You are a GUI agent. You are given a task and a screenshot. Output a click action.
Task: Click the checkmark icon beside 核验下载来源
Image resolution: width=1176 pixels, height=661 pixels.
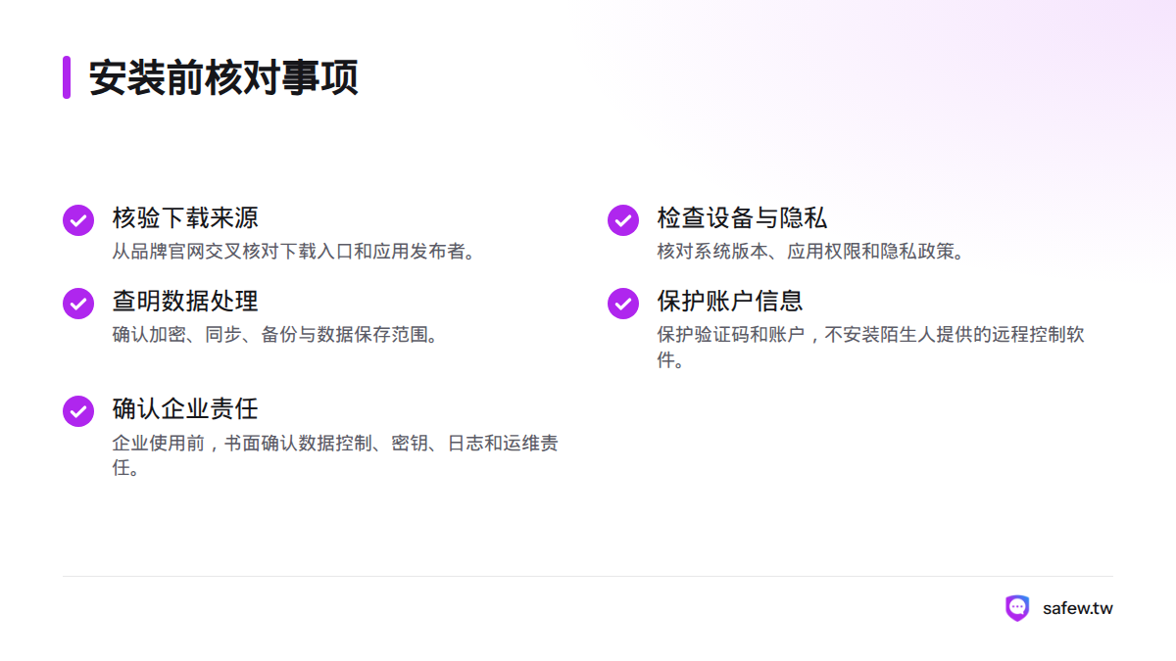(78, 220)
